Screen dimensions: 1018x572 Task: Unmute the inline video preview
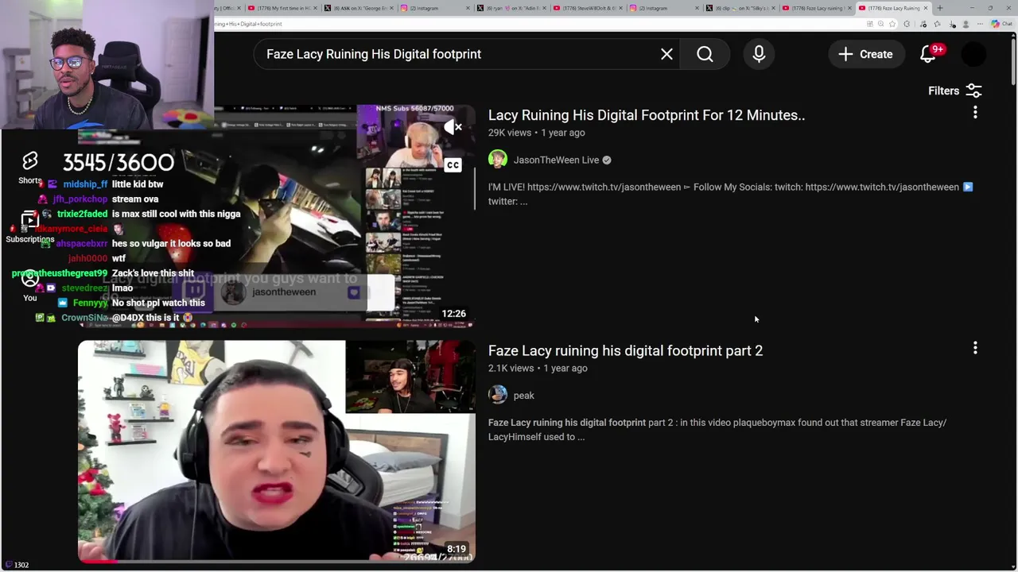453,127
